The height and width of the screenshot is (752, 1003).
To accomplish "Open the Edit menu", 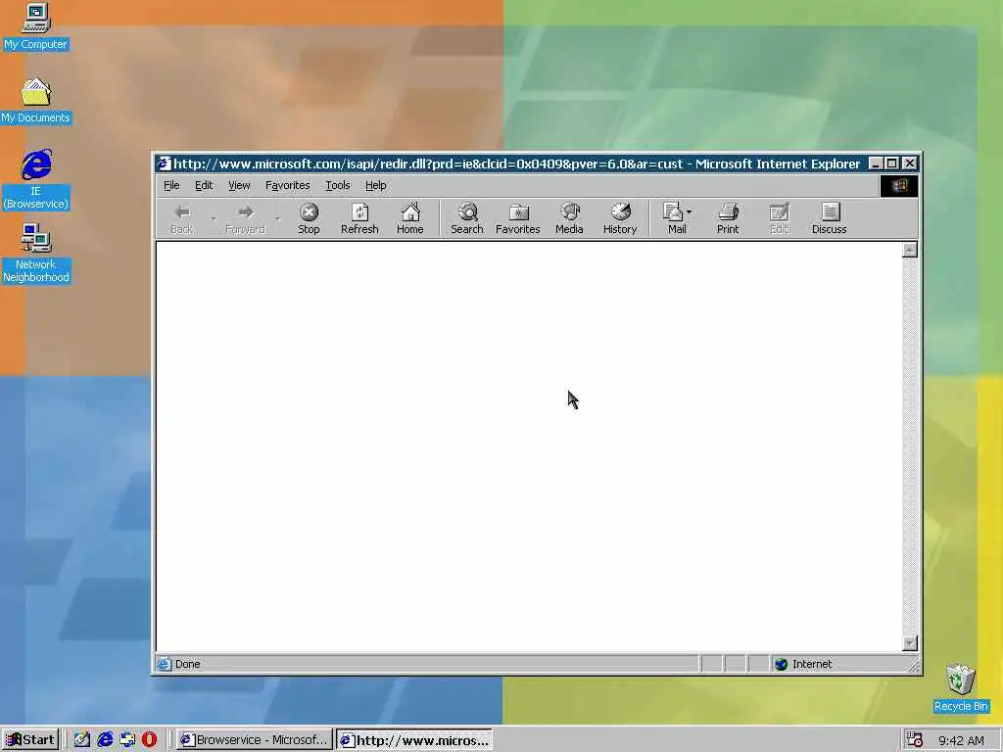I will pyautogui.click(x=204, y=185).
